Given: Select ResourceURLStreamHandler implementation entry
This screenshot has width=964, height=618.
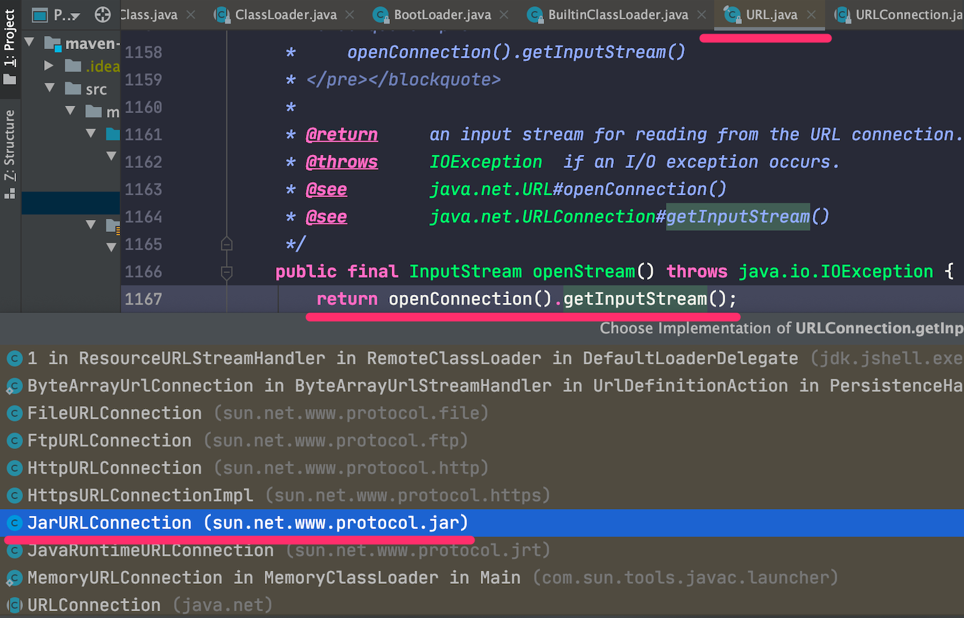Looking at the screenshot, I should coord(482,358).
